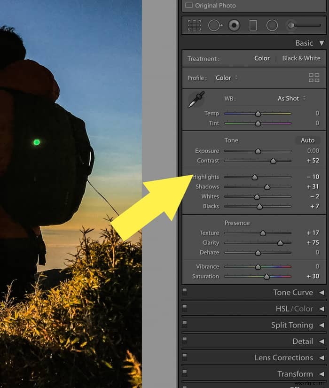Viewport: 329px width, 388px height.
Task: Click the Vibrance slider handle
Action: coord(258,267)
